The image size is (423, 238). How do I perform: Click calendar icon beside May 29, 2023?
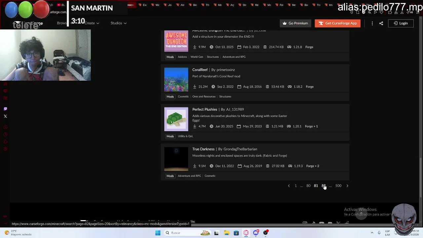[x=239, y=126]
